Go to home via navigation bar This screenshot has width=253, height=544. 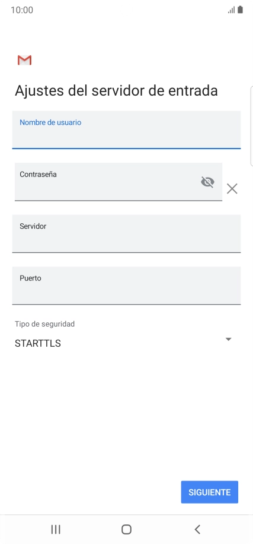point(126,529)
